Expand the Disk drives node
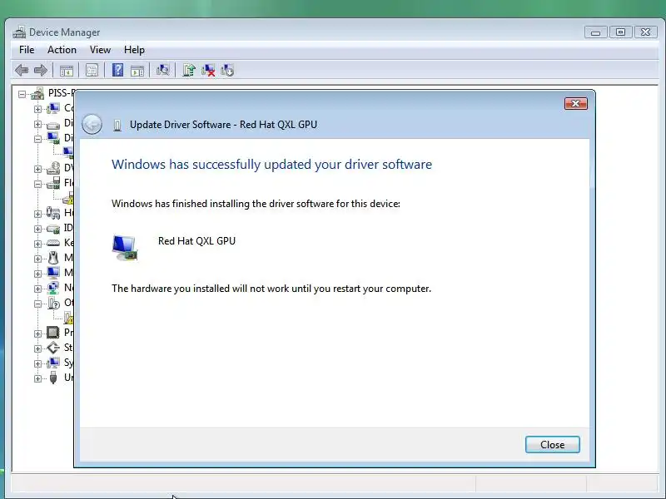The image size is (666, 499). point(37,124)
